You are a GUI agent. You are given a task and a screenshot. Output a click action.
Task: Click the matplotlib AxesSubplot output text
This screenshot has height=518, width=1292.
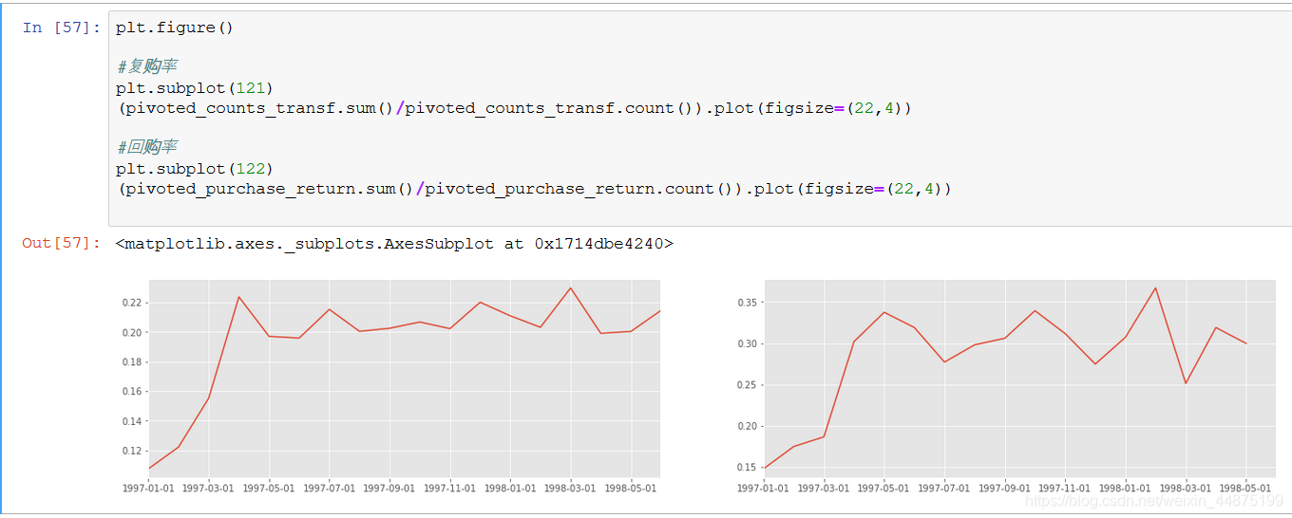[394, 244]
